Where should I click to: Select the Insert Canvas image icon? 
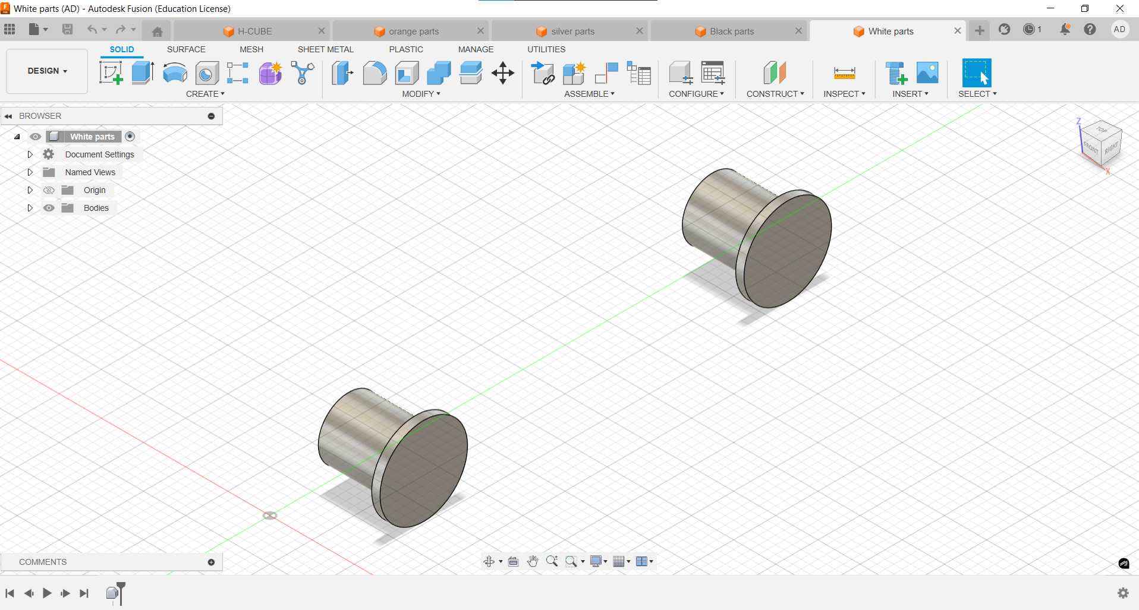[927, 73]
